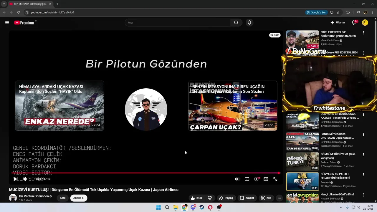Open Windows Start menu
The image size is (377, 212).
[x=158, y=207]
